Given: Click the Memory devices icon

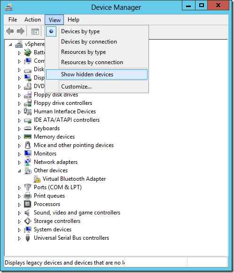Looking at the screenshot, I should (28, 137).
